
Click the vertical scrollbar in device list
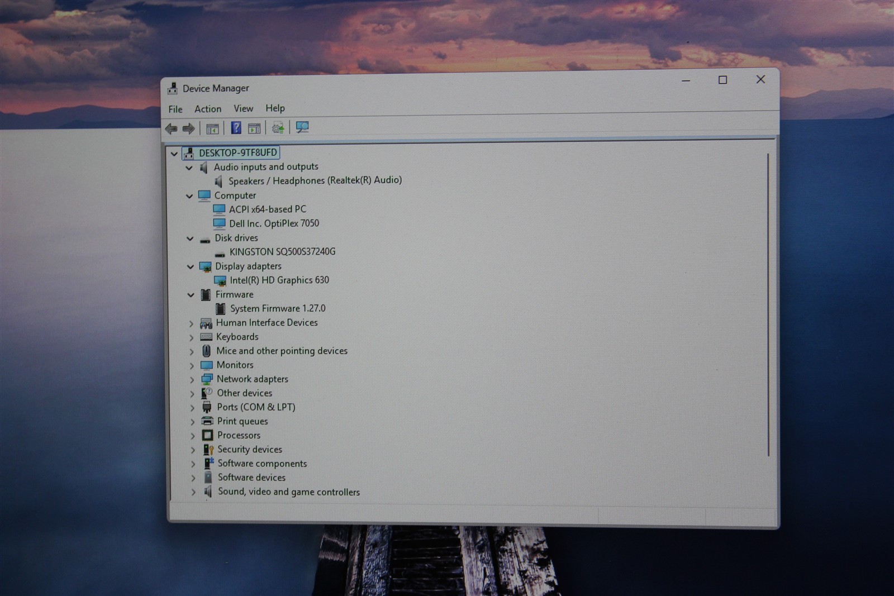coord(768,304)
